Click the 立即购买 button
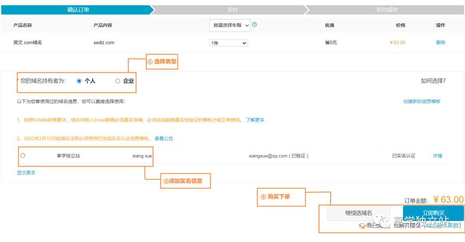This screenshot has width=465, height=242. (433, 213)
